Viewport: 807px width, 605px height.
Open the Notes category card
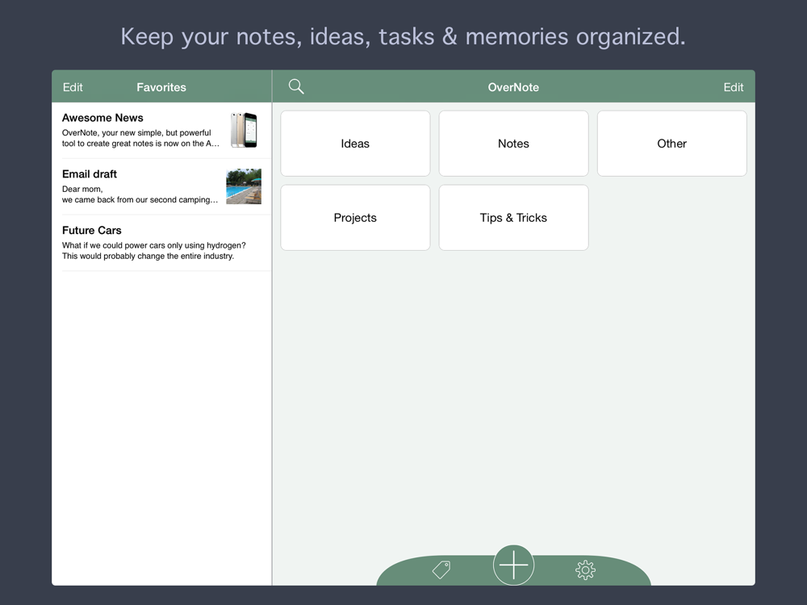pos(513,144)
